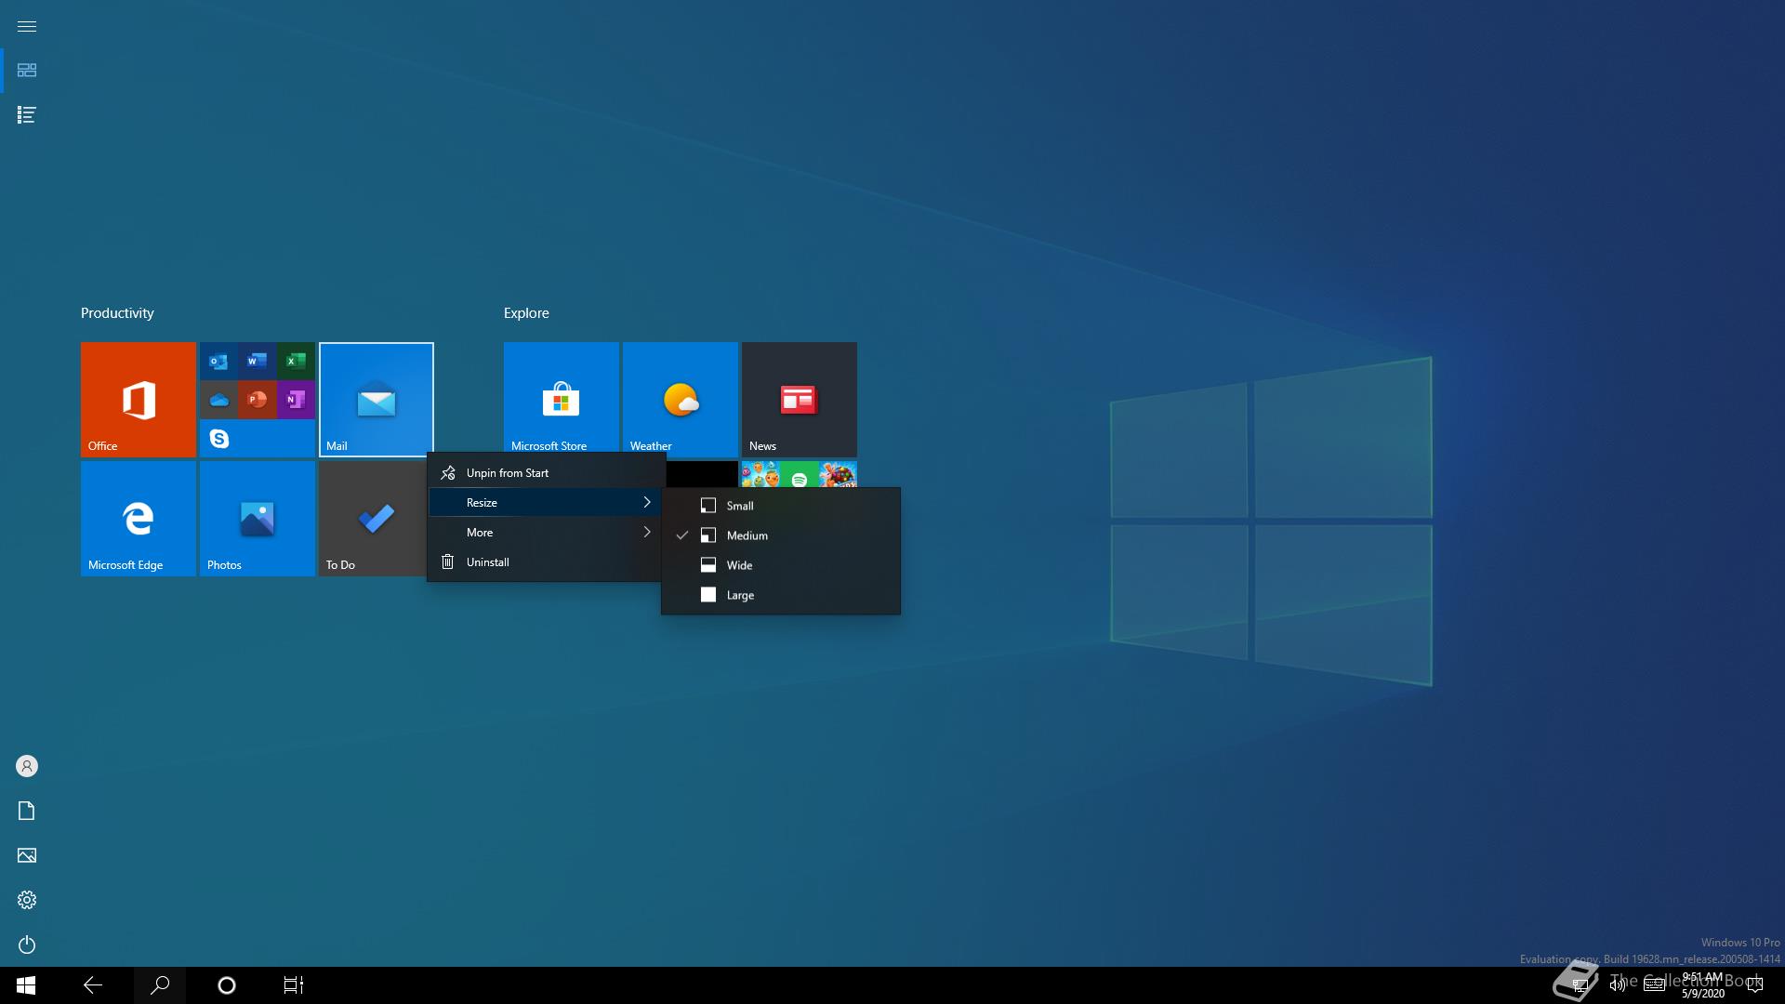Image resolution: width=1785 pixels, height=1004 pixels.
Task: Open OneDrive in the Office apps folder tile
Action: click(218, 400)
